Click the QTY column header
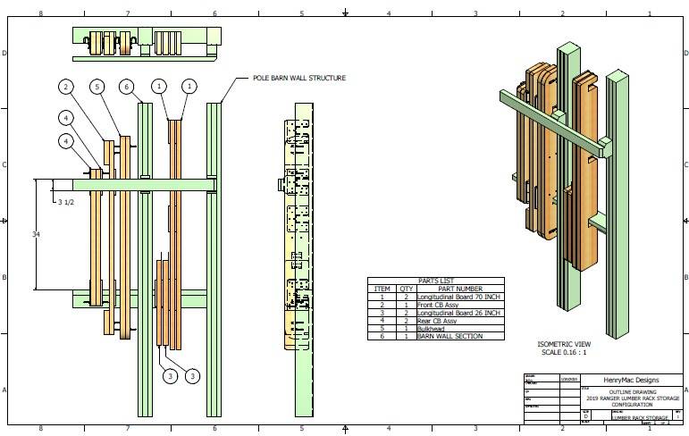The image size is (689, 436). click(407, 289)
